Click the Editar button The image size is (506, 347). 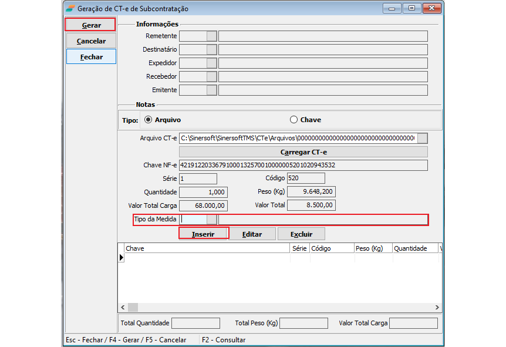click(252, 234)
